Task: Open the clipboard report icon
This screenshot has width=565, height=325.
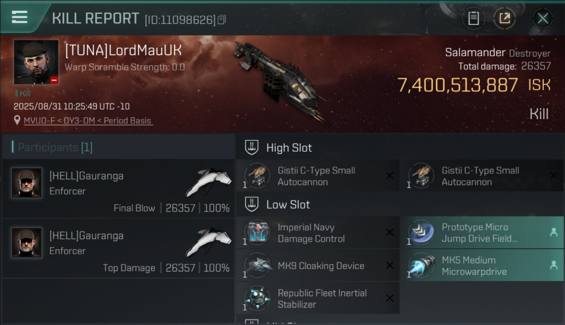Action: click(473, 18)
